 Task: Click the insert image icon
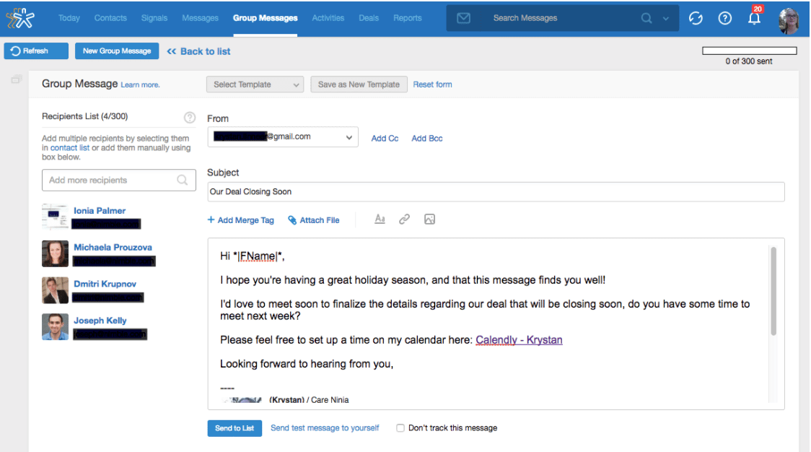tap(429, 220)
